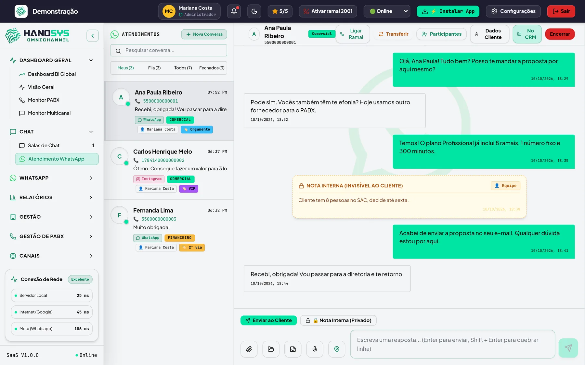Open Ana Paula Ribeiro conversation
The image size is (585, 365).
click(x=169, y=111)
